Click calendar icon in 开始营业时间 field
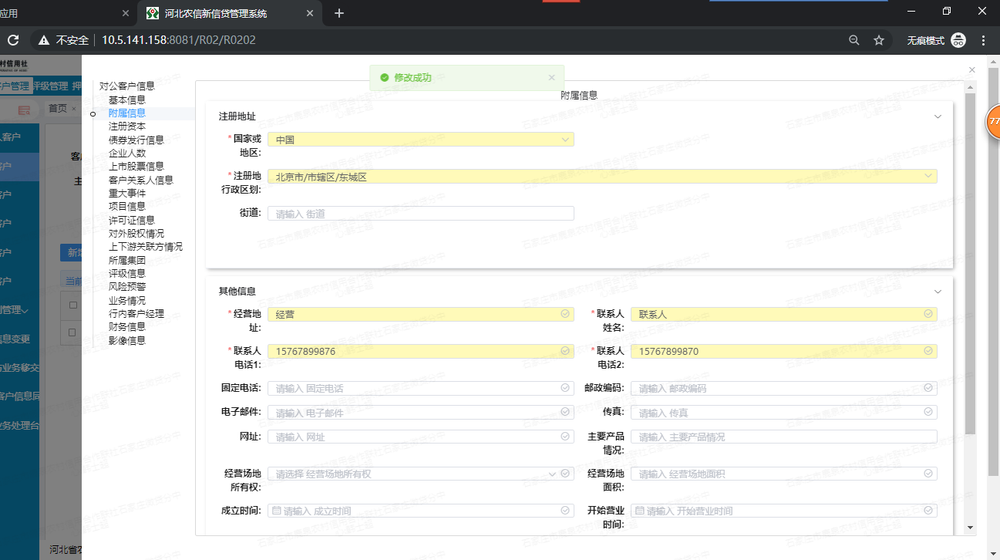 tap(640, 511)
